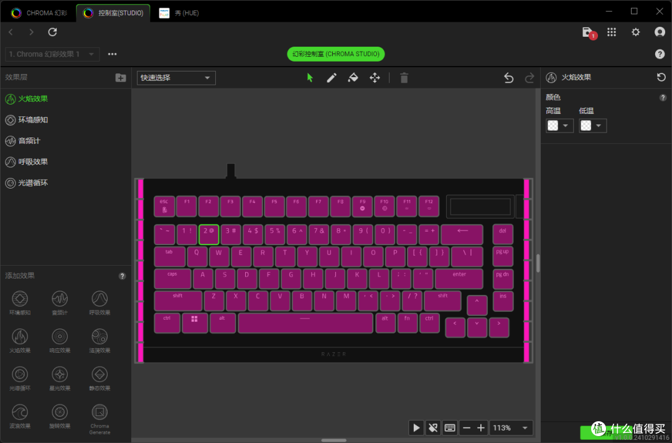
Task: Zoom out with the minus button
Action: (x=467, y=427)
